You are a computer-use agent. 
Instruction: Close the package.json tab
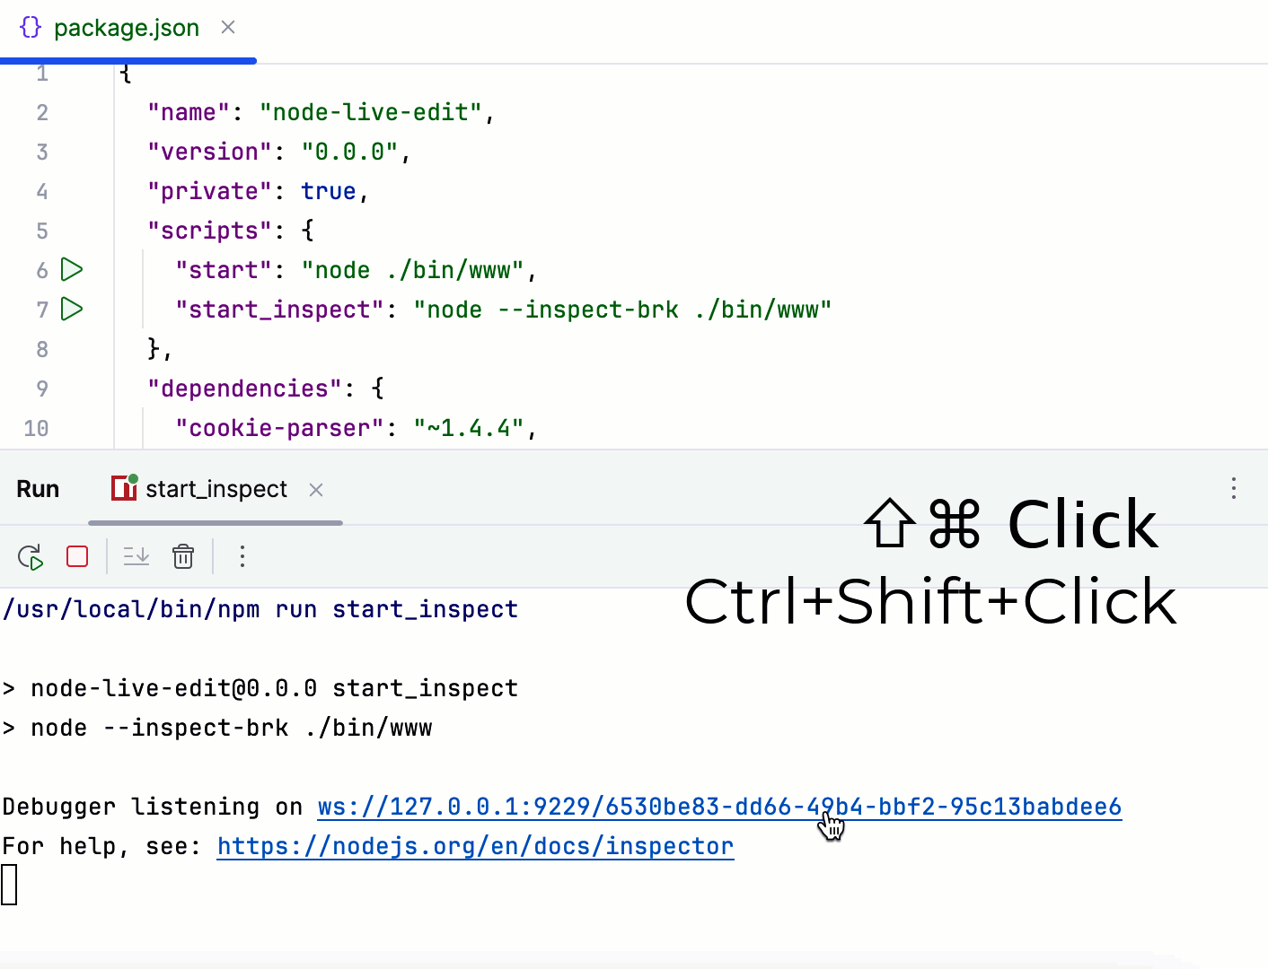pos(227,28)
